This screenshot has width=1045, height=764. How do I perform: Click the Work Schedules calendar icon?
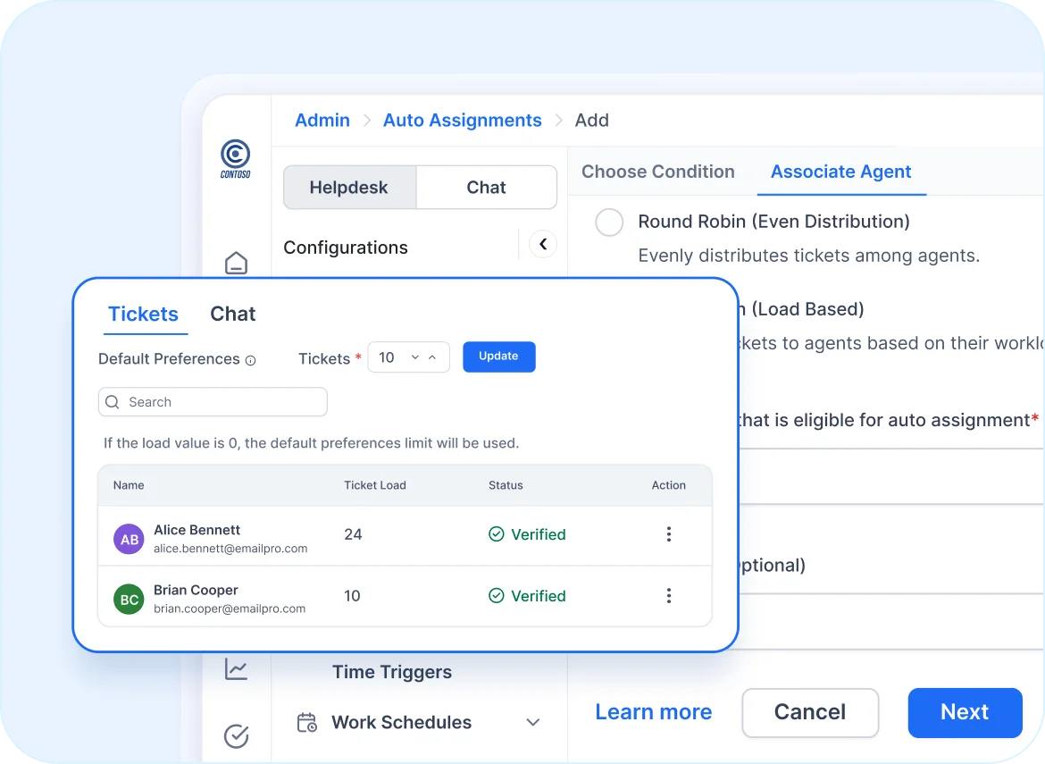point(306,723)
